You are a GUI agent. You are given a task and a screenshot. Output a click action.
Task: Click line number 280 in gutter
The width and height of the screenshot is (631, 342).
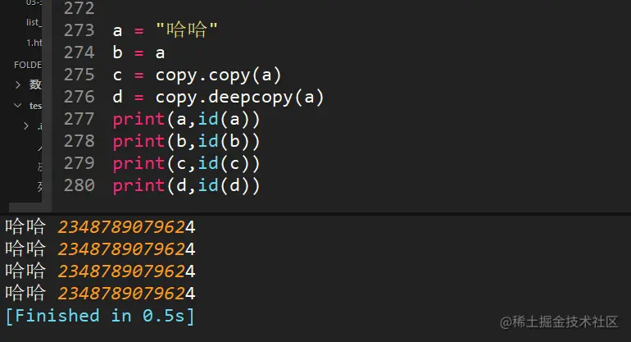pos(79,185)
